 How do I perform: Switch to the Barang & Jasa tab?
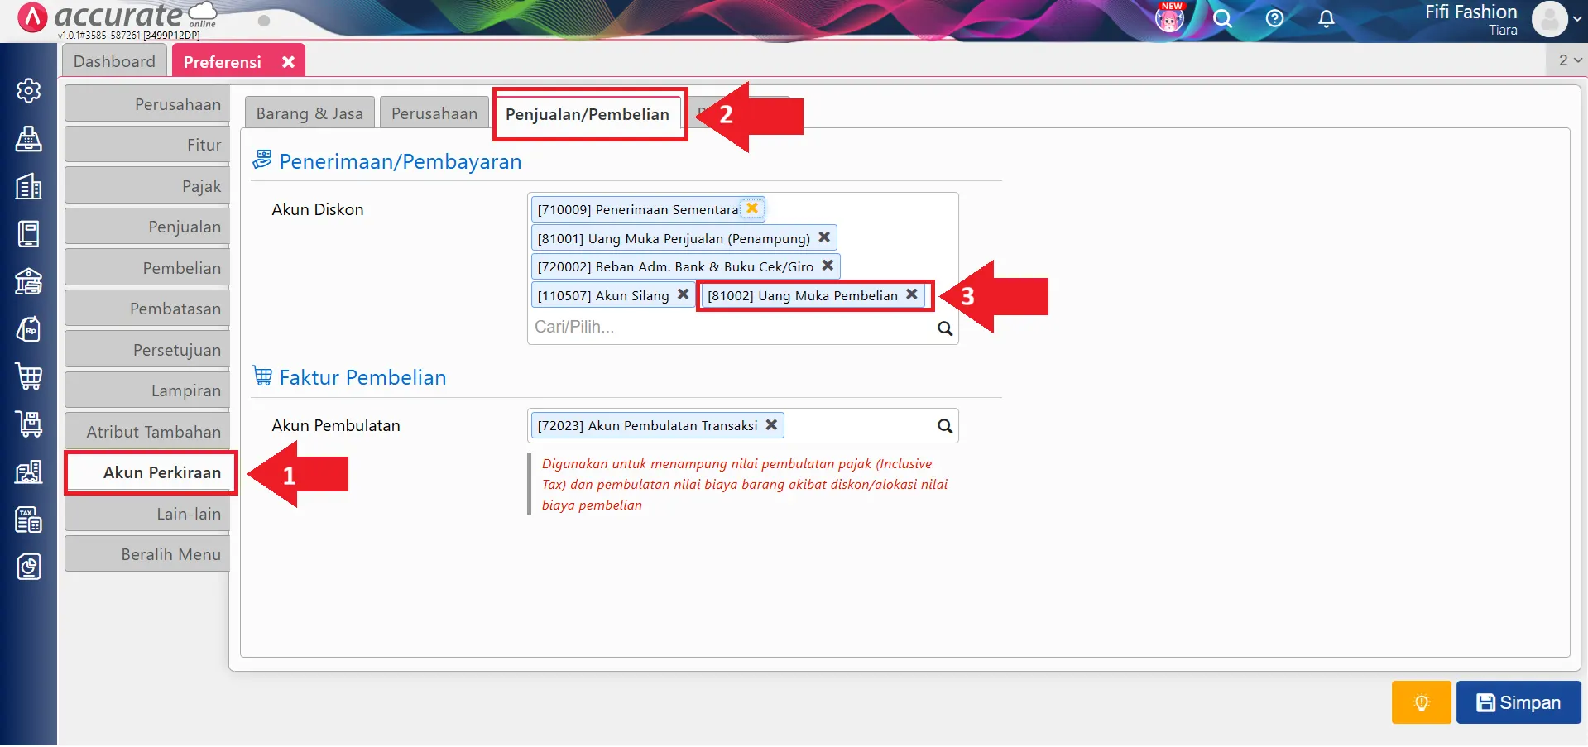tap(309, 113)
